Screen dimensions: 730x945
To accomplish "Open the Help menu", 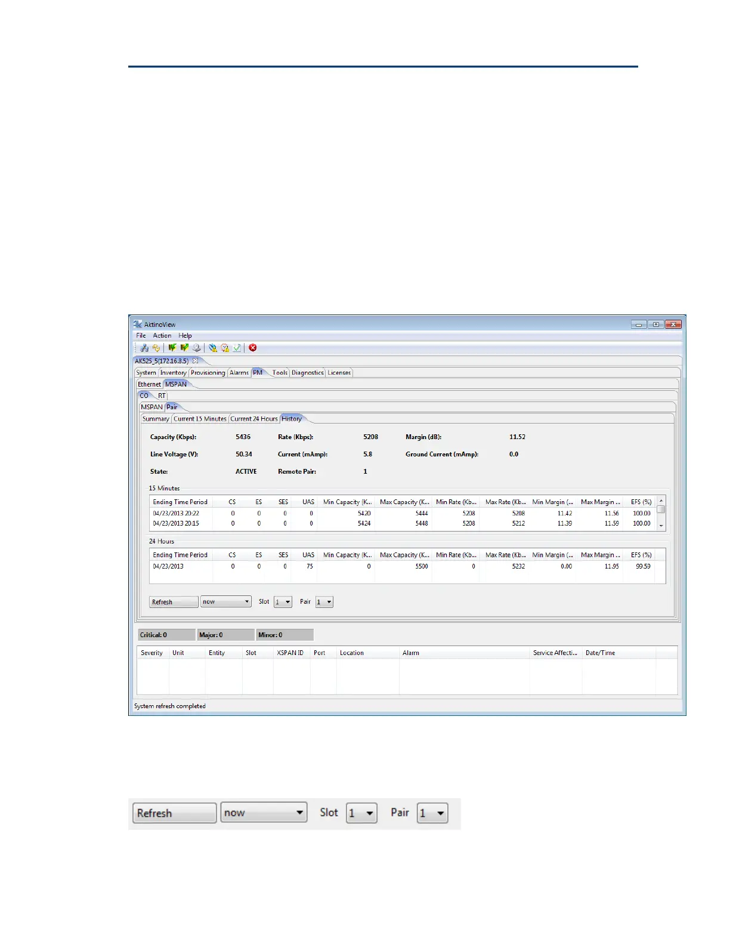I will (x=185, y=336).
